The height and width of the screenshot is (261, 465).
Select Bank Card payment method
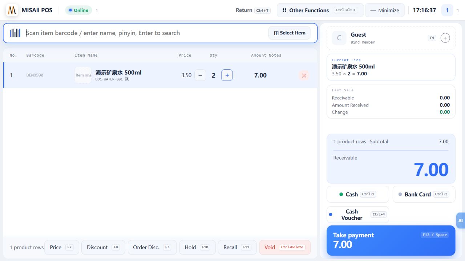pyautogui.click(x=424, y=194)
